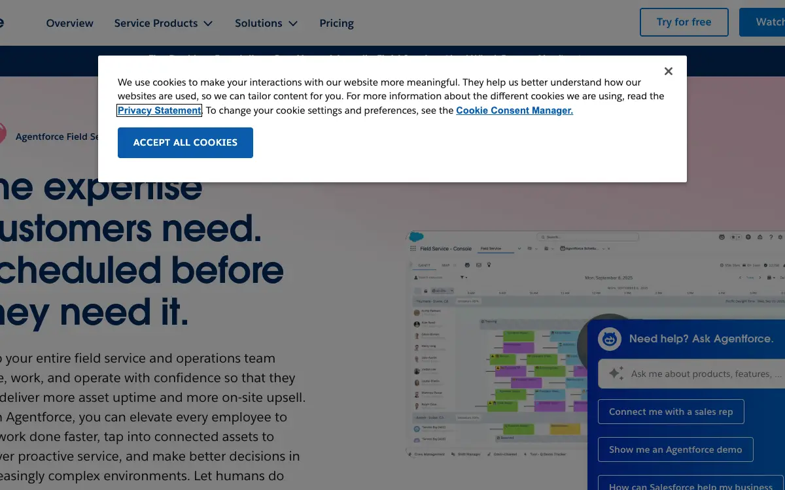Open the Privacy Statement link

tap(160, 110)
